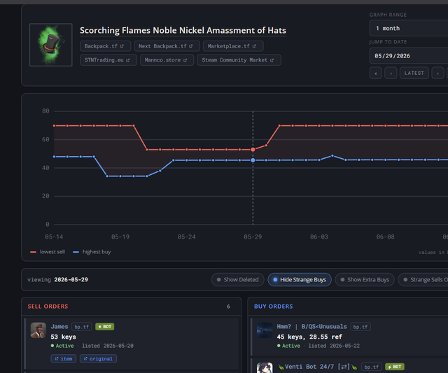The height and width of the screenshot is (373, 448).
Task: Click the Scorching Flames hat thumbnail
Action: point(51,45)
